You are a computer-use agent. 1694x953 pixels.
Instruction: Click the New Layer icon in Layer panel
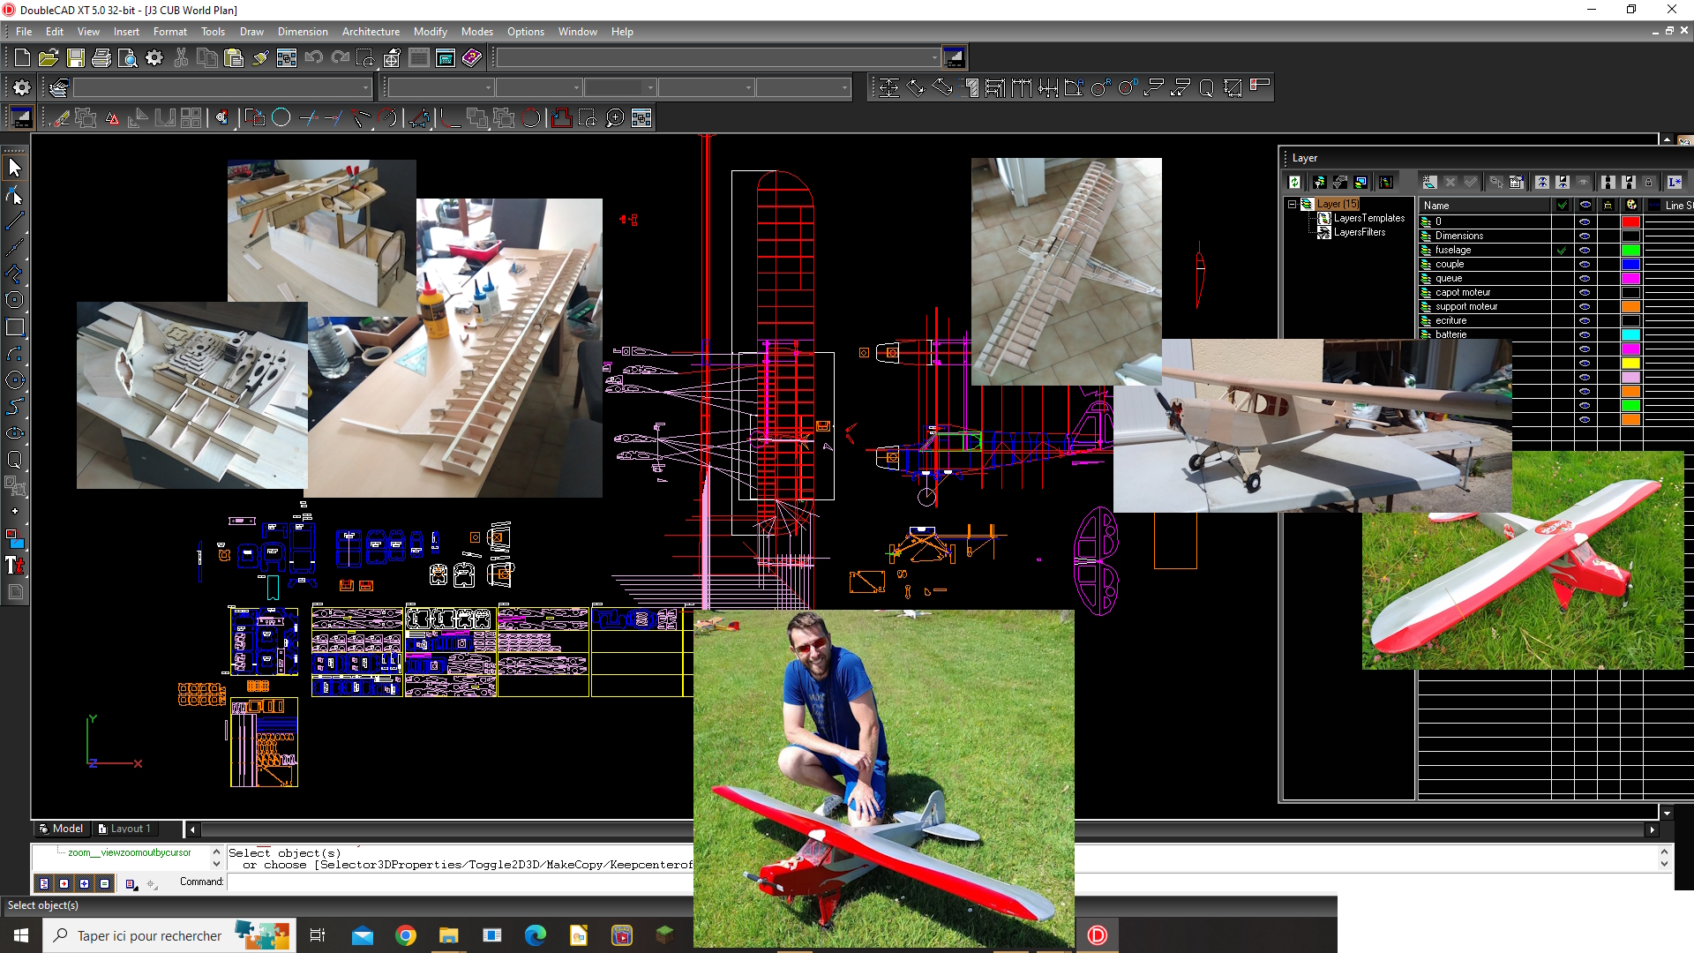point(1429,183)
